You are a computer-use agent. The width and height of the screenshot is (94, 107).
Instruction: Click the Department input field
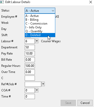(30, 47)
